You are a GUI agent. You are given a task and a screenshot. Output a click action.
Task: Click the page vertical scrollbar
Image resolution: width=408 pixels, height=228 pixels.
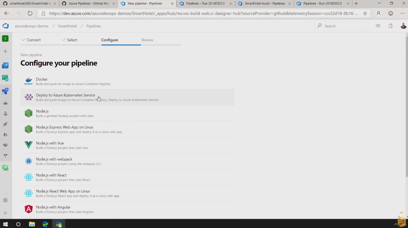406,105
